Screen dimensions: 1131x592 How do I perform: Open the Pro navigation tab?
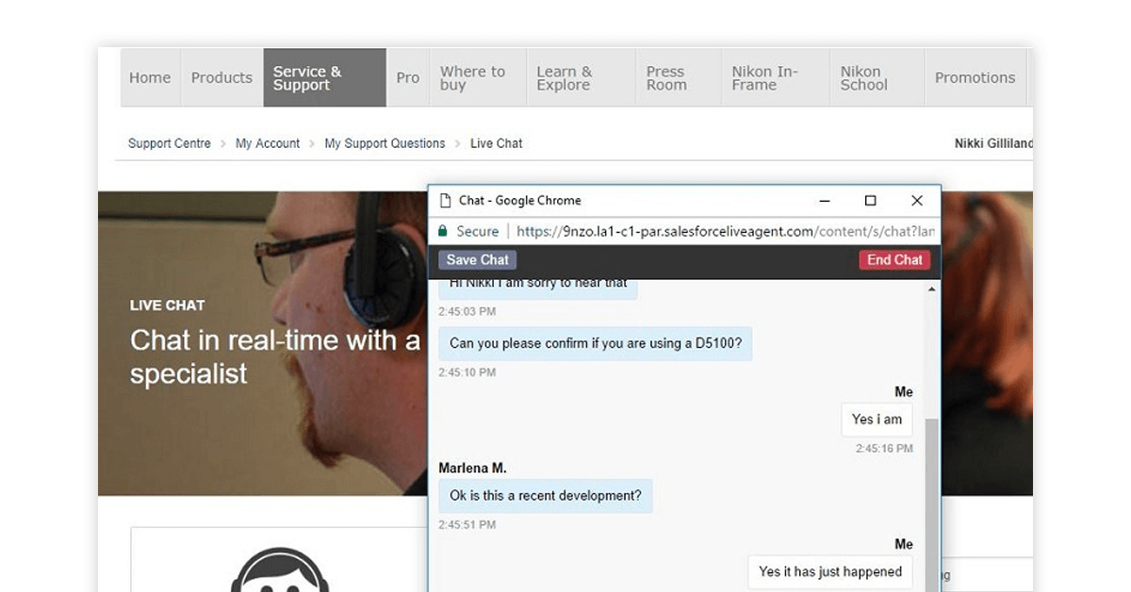coord(408,78)
